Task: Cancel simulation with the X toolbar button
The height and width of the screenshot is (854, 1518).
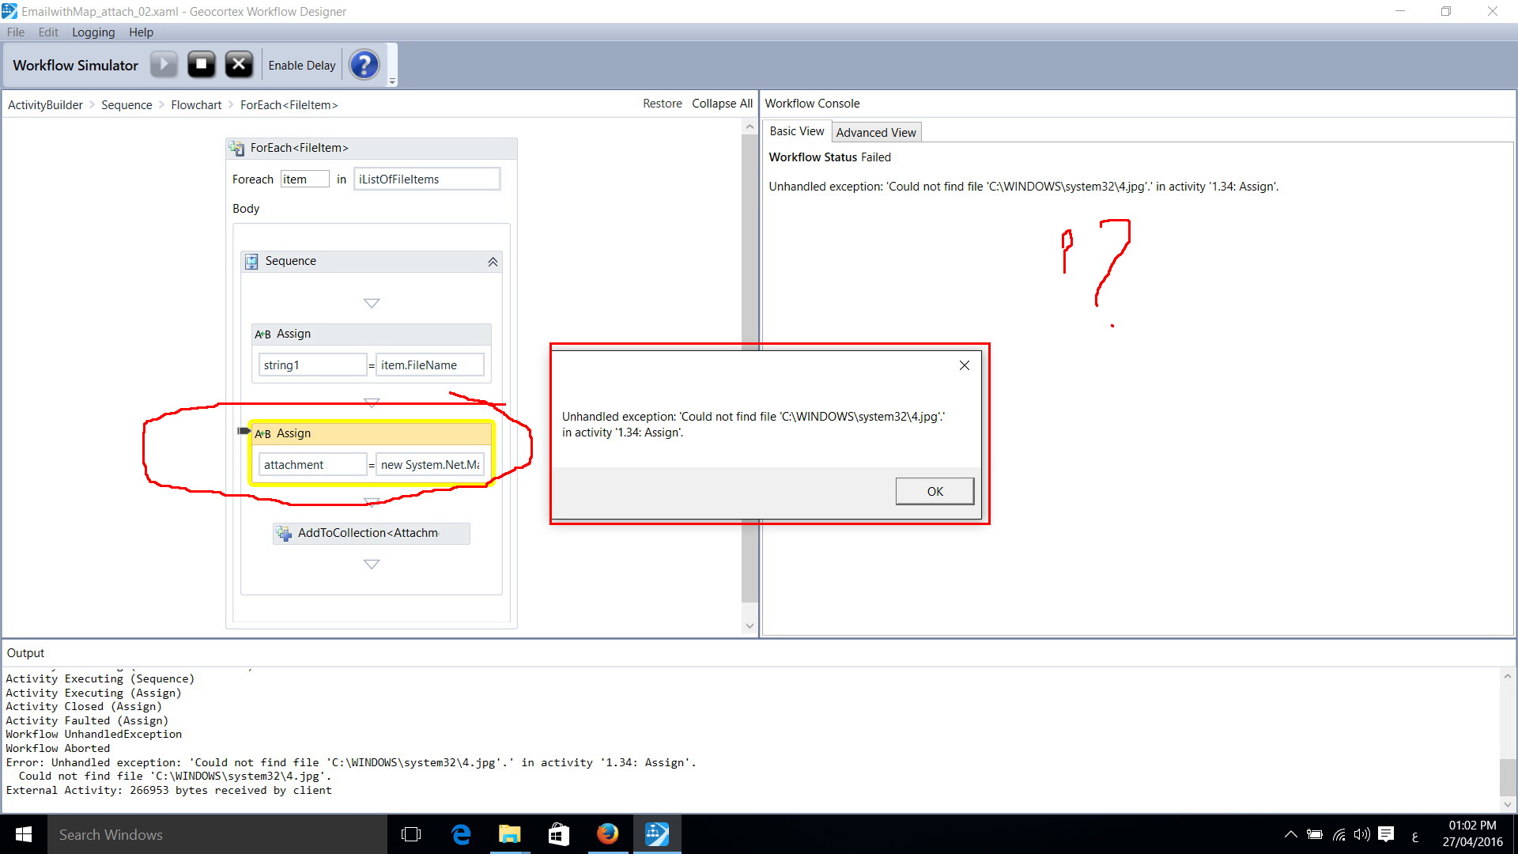Action: (x=239, y=65)
